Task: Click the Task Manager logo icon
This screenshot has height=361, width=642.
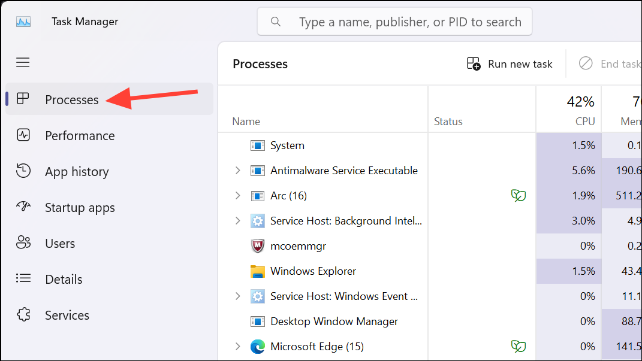Action: [x=23, y=21]
